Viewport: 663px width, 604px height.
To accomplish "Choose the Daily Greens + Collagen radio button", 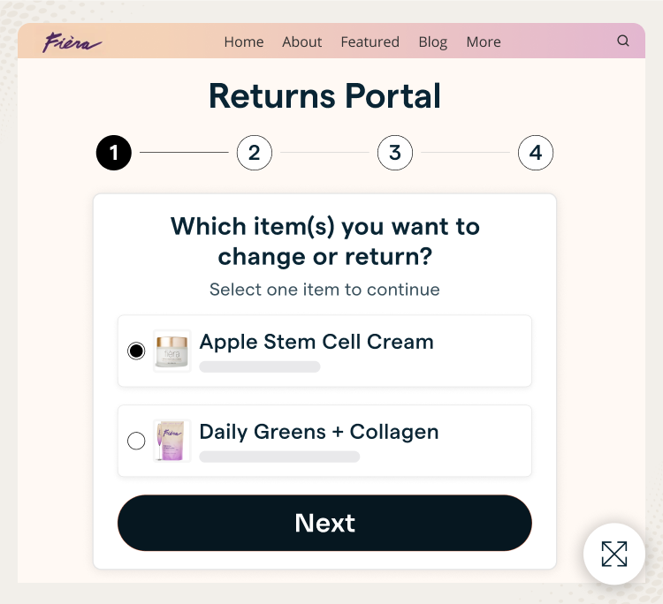I will (136, 441).
